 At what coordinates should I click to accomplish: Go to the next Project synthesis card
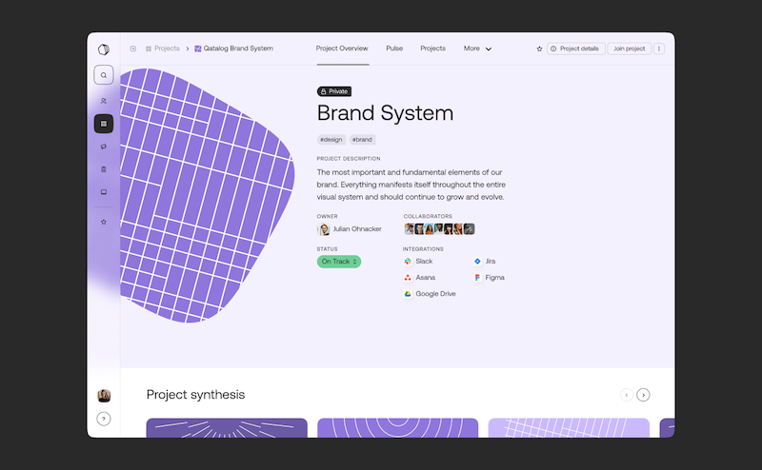(x=644, y=395)
